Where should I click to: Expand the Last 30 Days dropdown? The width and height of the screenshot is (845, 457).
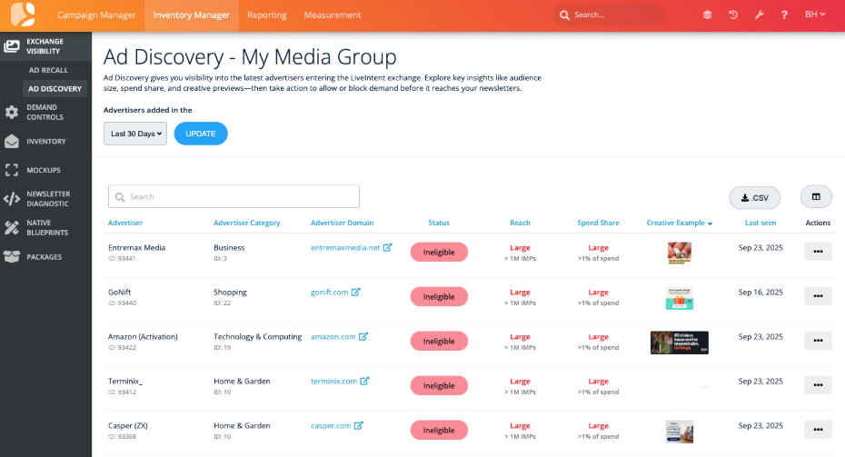pos(134,134)
